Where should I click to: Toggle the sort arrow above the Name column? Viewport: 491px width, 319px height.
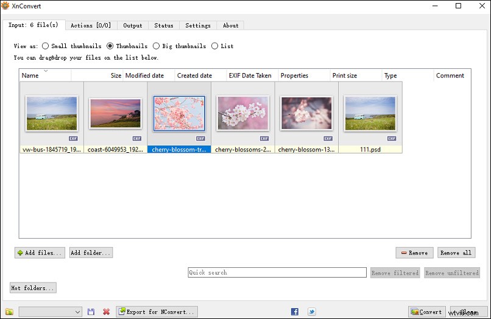(x=46, y=71)
